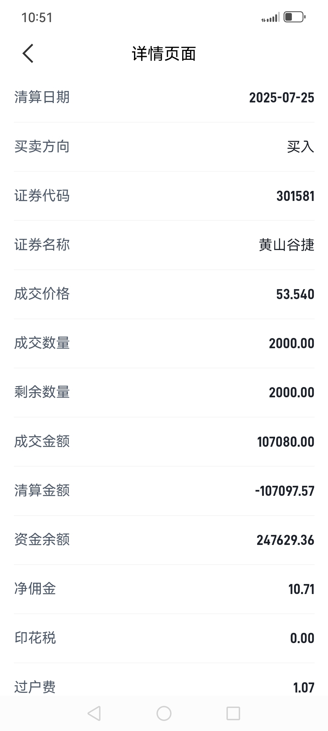
Task: Tap 资金余额 value 247629.36
Action: click(285, 540)
